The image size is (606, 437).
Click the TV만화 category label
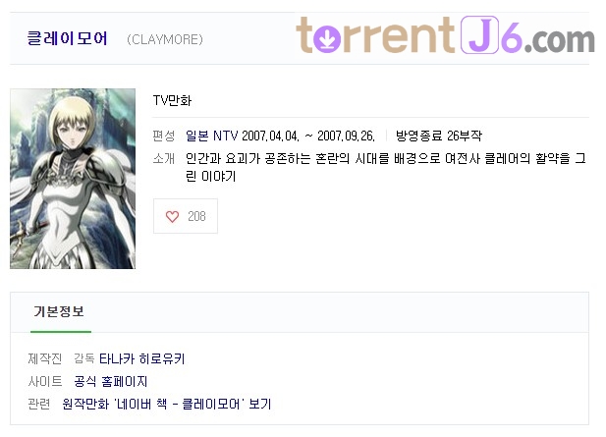point(172,100)
